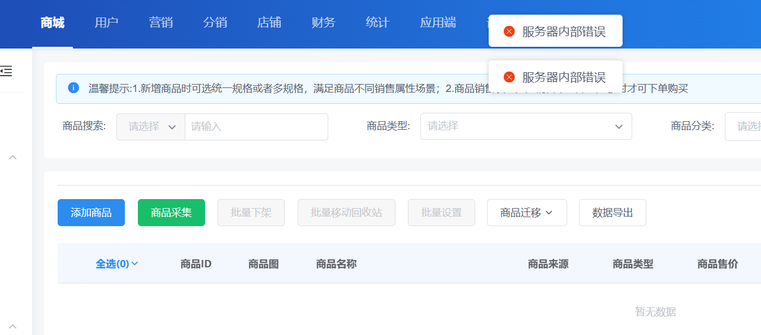Click the blue info icon beside 温馨提示
Viewport: 761px width, 335px height.
click(x=73, y=88)
